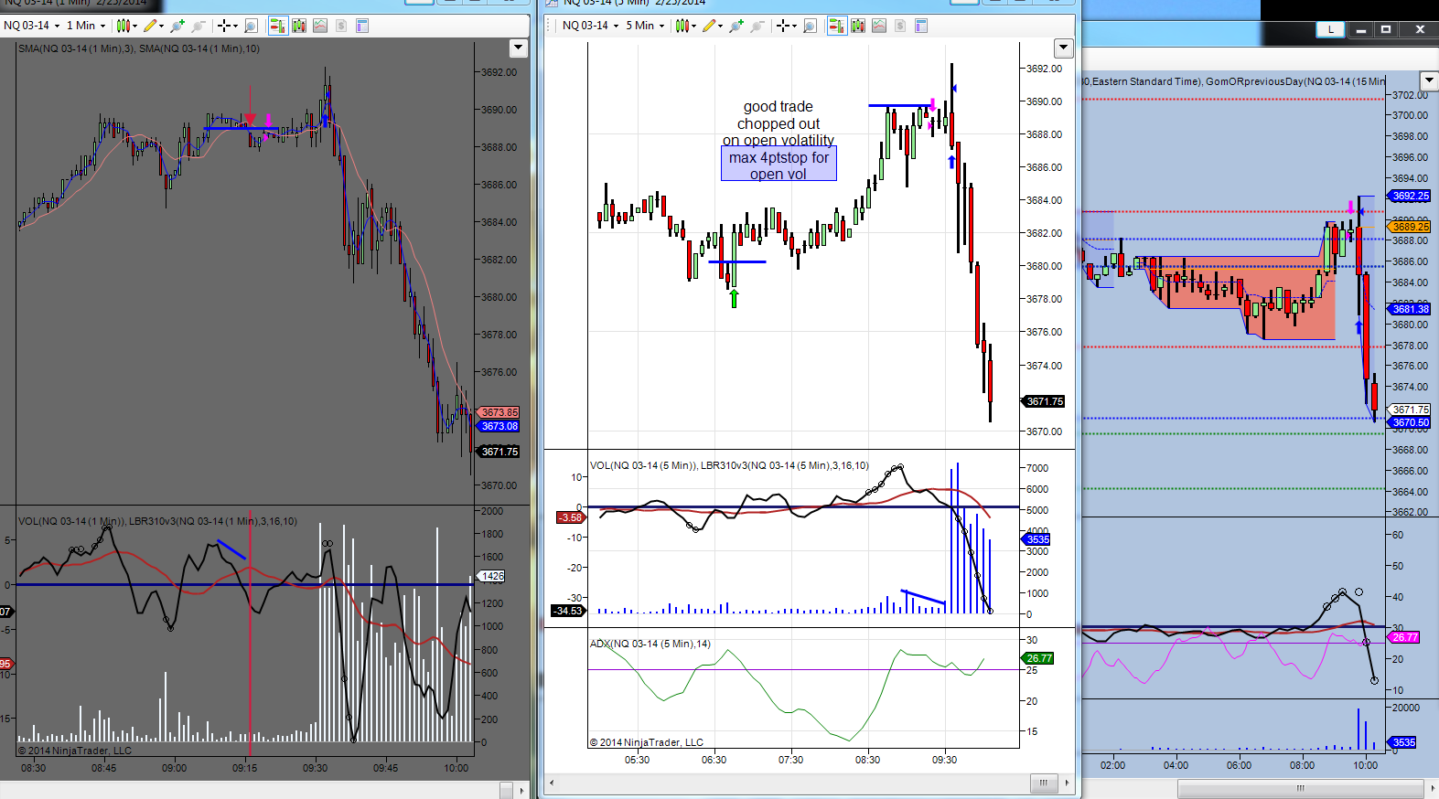Open drawing tools pencil in 1 Min chart
Viewport: 1439px width, 799px height.
click(154, 26)
